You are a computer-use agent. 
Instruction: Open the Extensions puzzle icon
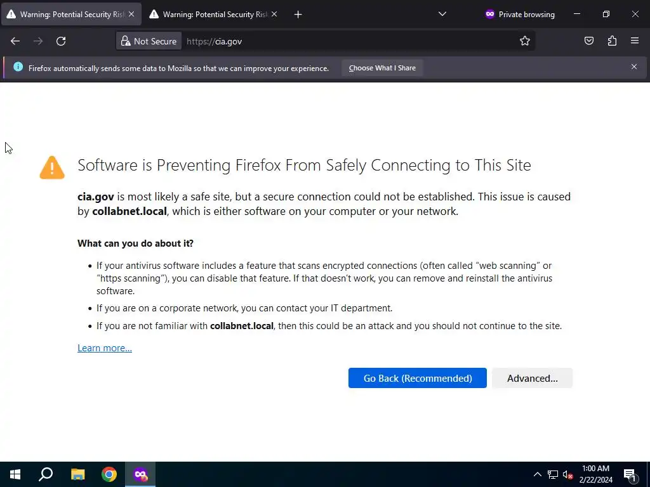pos(612,41)
